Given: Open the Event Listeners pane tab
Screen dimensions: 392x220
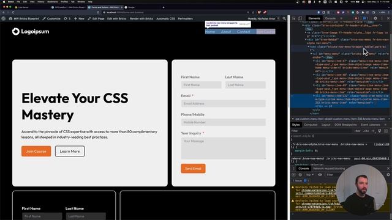Looking at the screenshot, I should [x=370, y=125].
